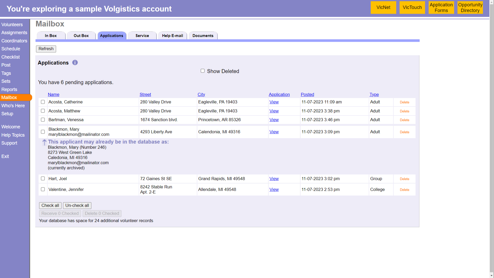Enable the Show Deleted checkbox
This screenshot has width=494, height=278.
tap(202, 71)
